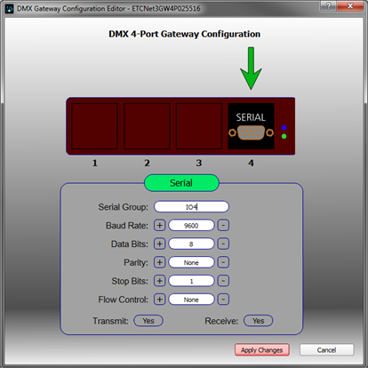The width and height of the screenshot is (368, 368).
Task: Select empty port slot 3
Action: click(x=199, y=126)
